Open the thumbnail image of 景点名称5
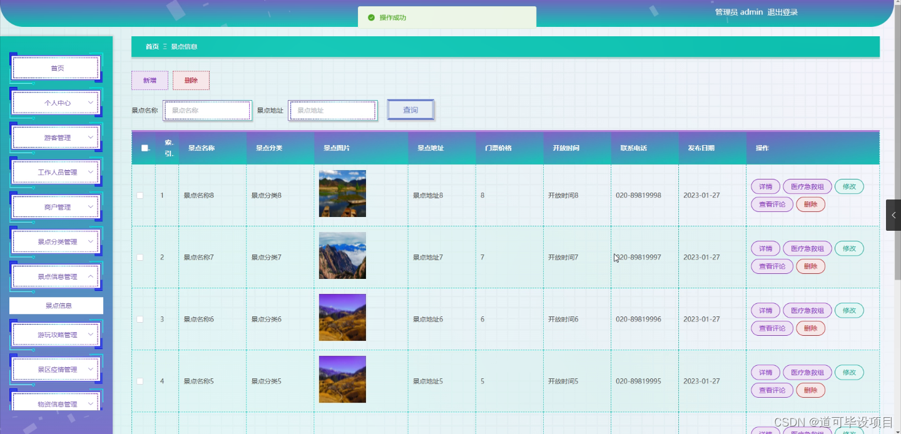 coord(342,380)
